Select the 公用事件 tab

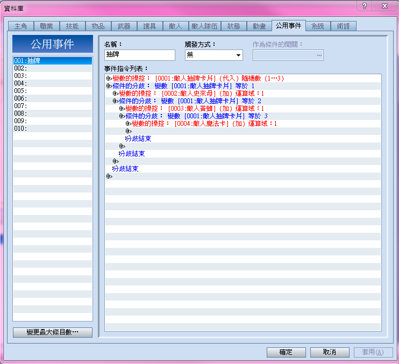click(289, 25)
